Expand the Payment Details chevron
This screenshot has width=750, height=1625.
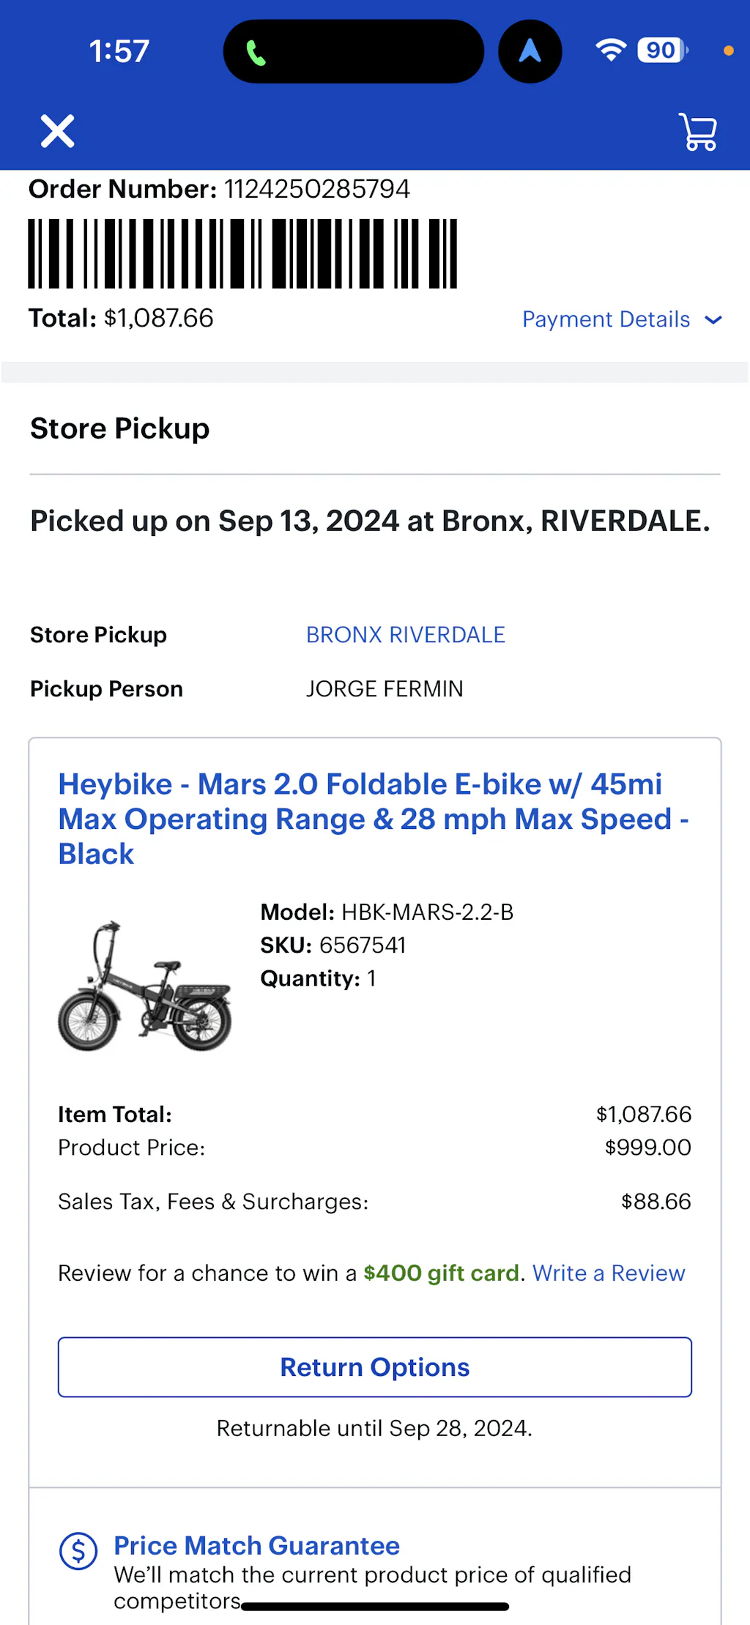tap(713, 319)
